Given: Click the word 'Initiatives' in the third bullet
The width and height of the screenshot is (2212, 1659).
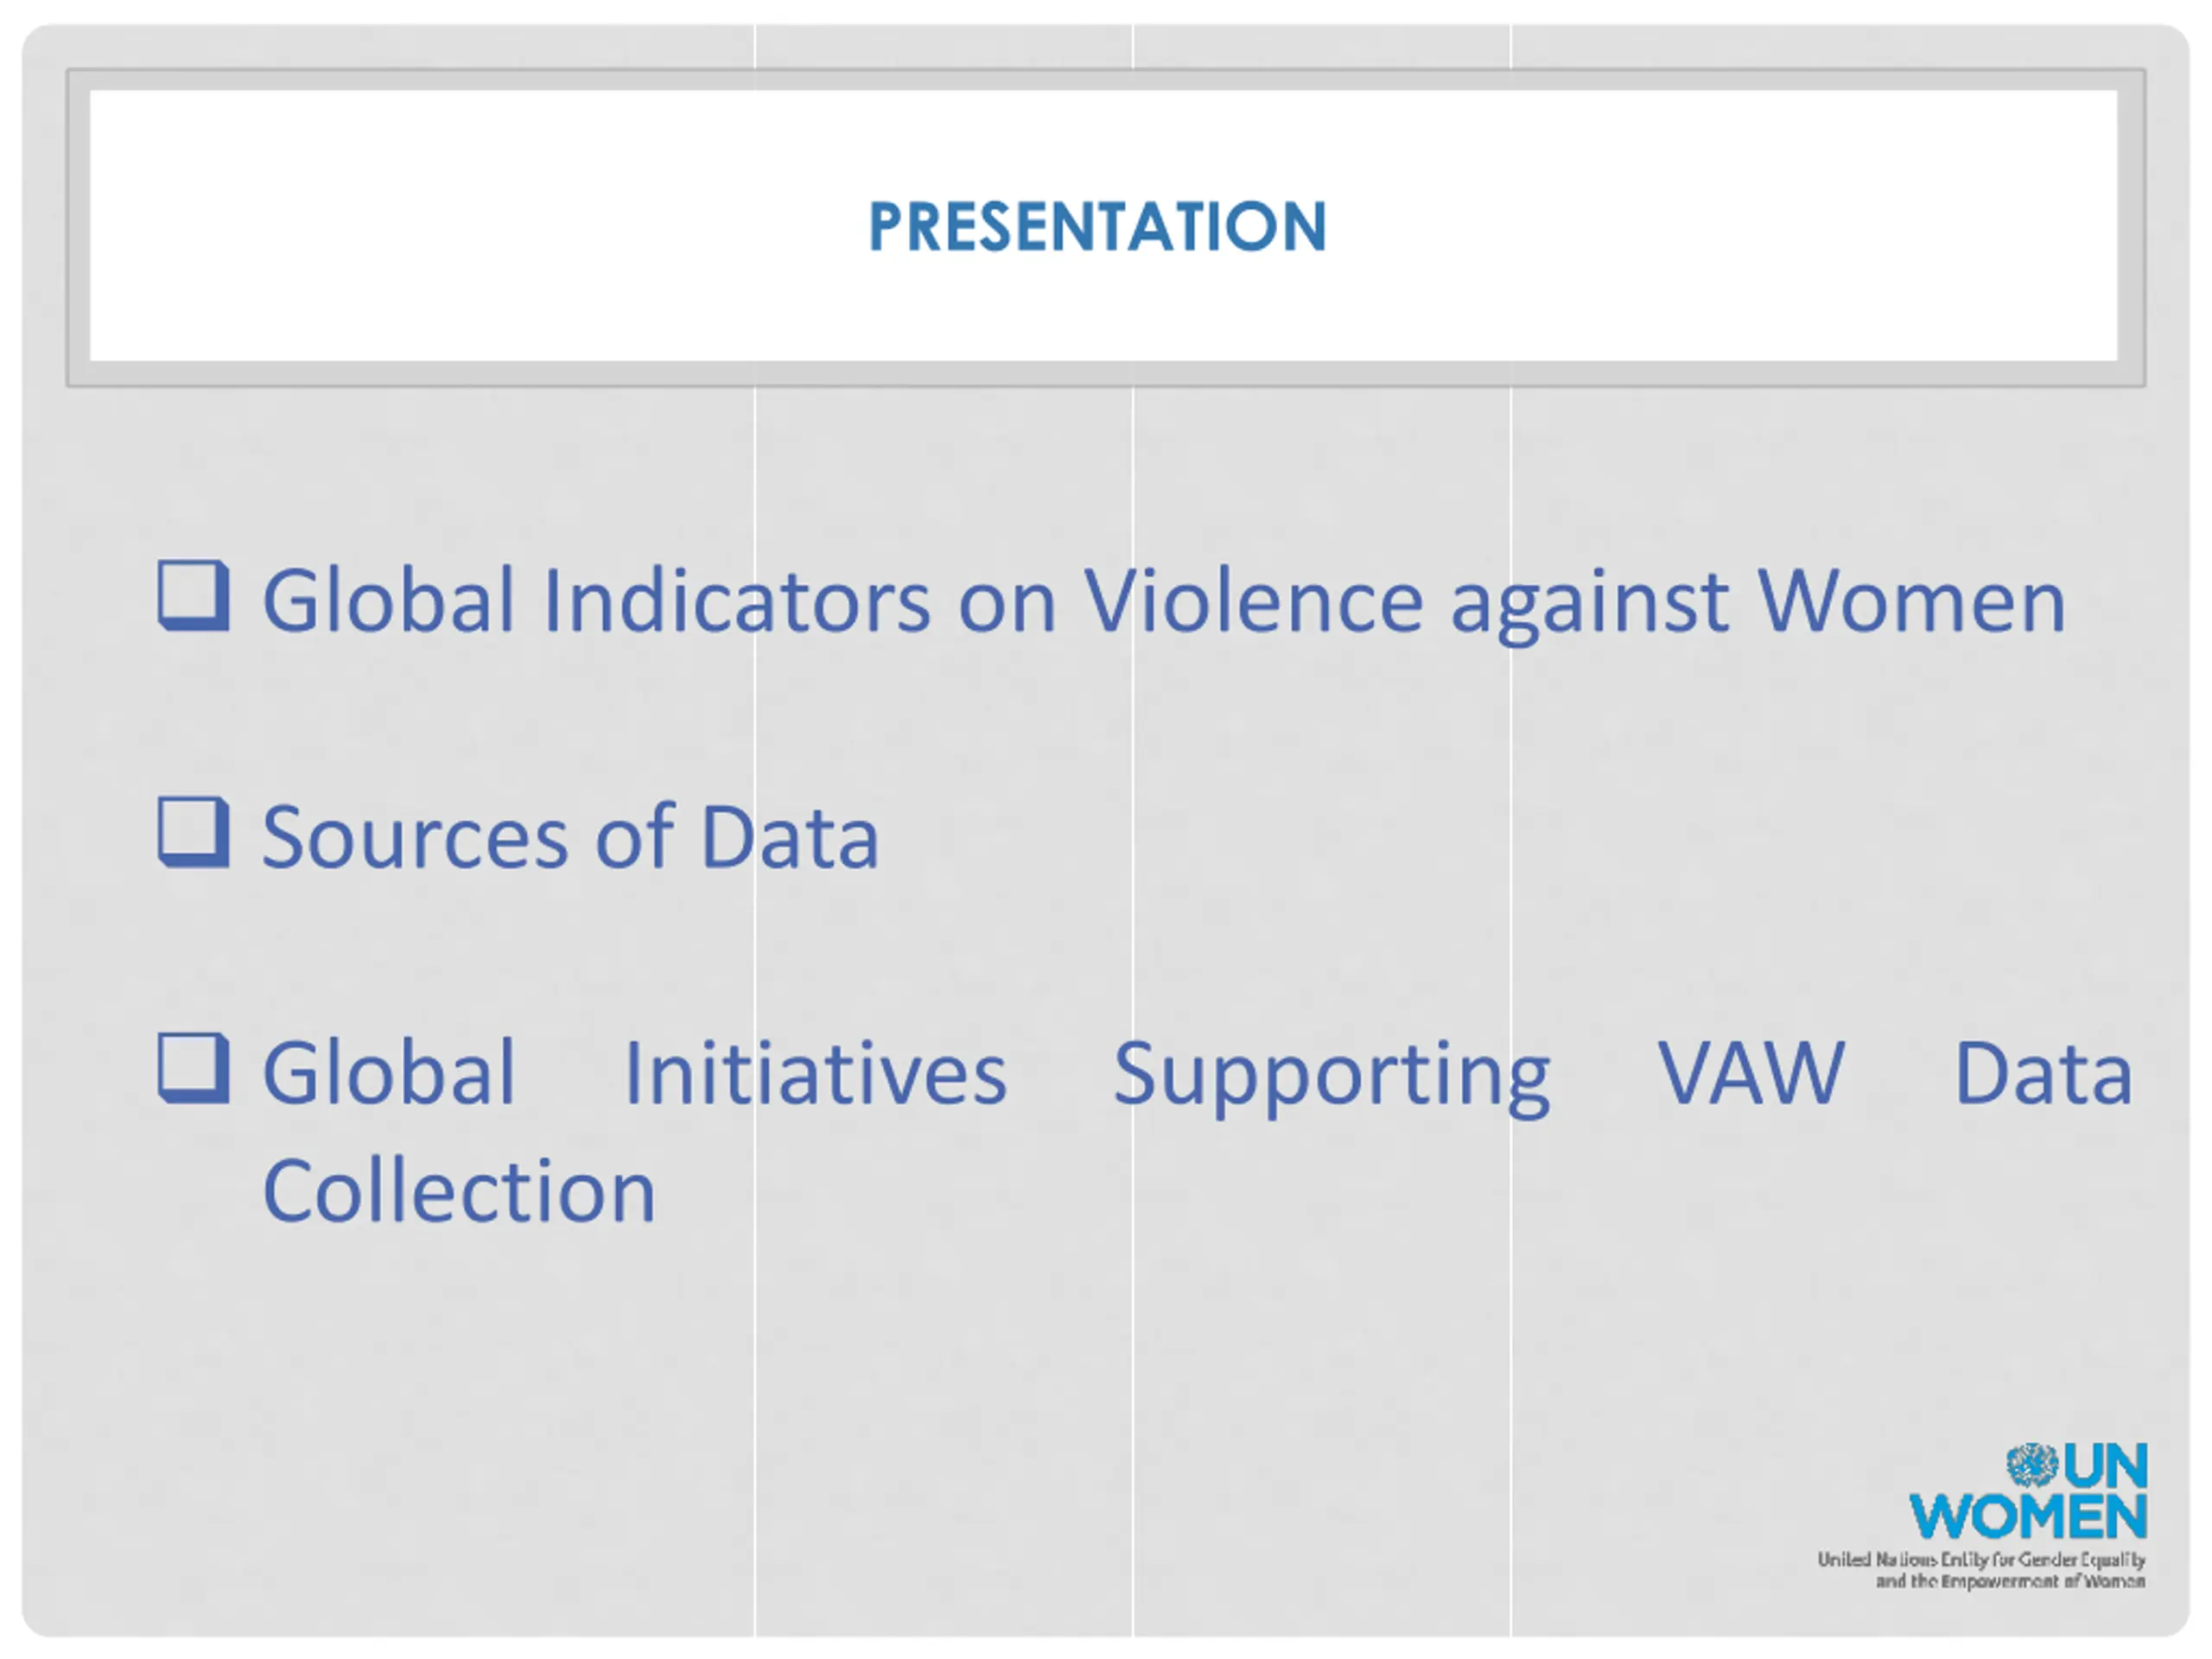Looking at the screenshot, I should tap(815, 1072).
